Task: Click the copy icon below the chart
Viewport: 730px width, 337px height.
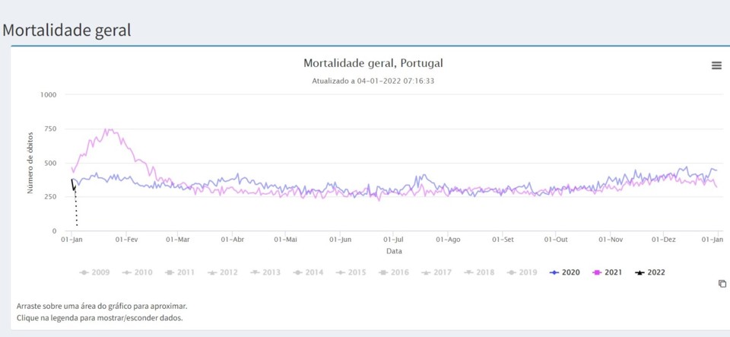Action: tap(722, 284)
